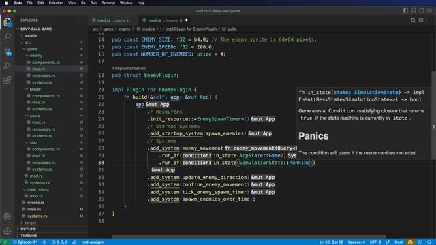Expand the TIMELINE section
Viewport: 436px width, 245px height.
tap(29, 235)
